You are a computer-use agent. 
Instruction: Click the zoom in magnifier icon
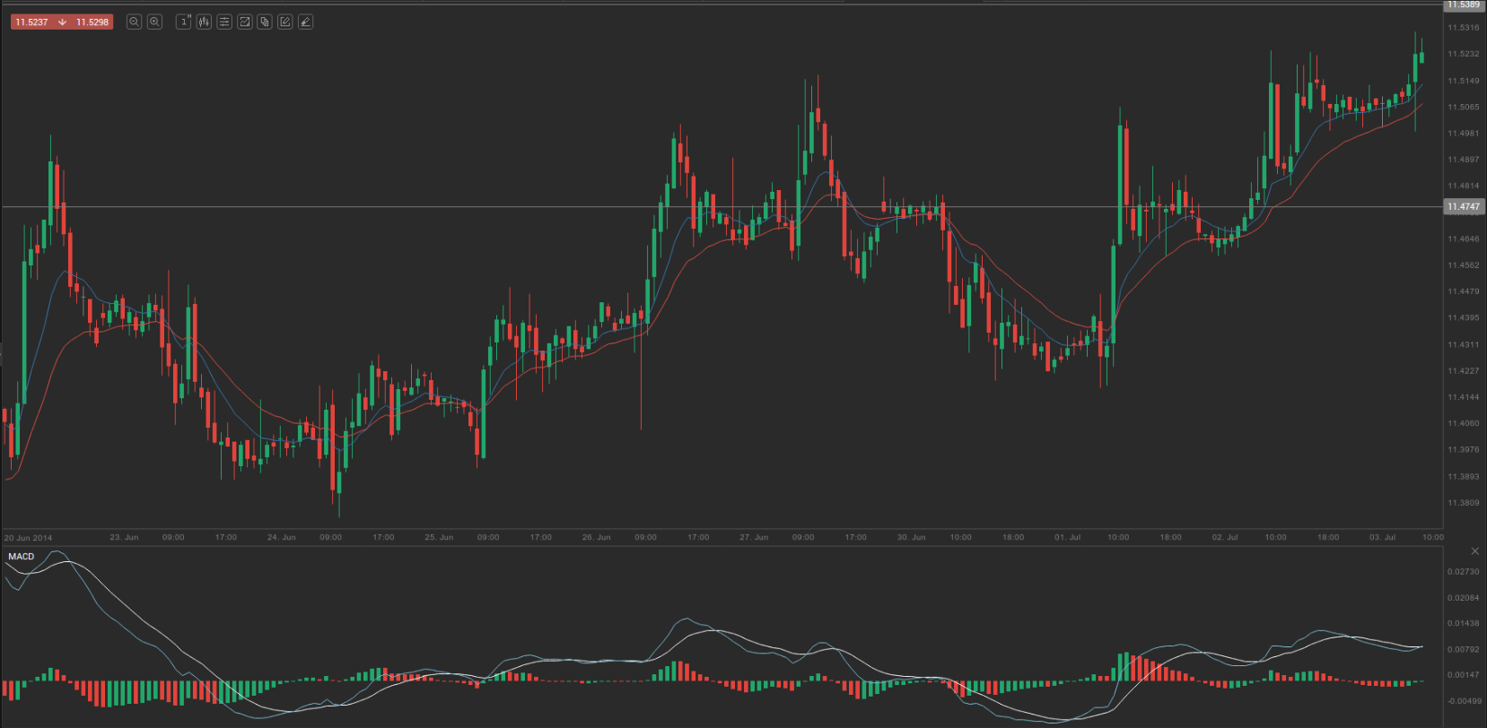click(154, 22)
